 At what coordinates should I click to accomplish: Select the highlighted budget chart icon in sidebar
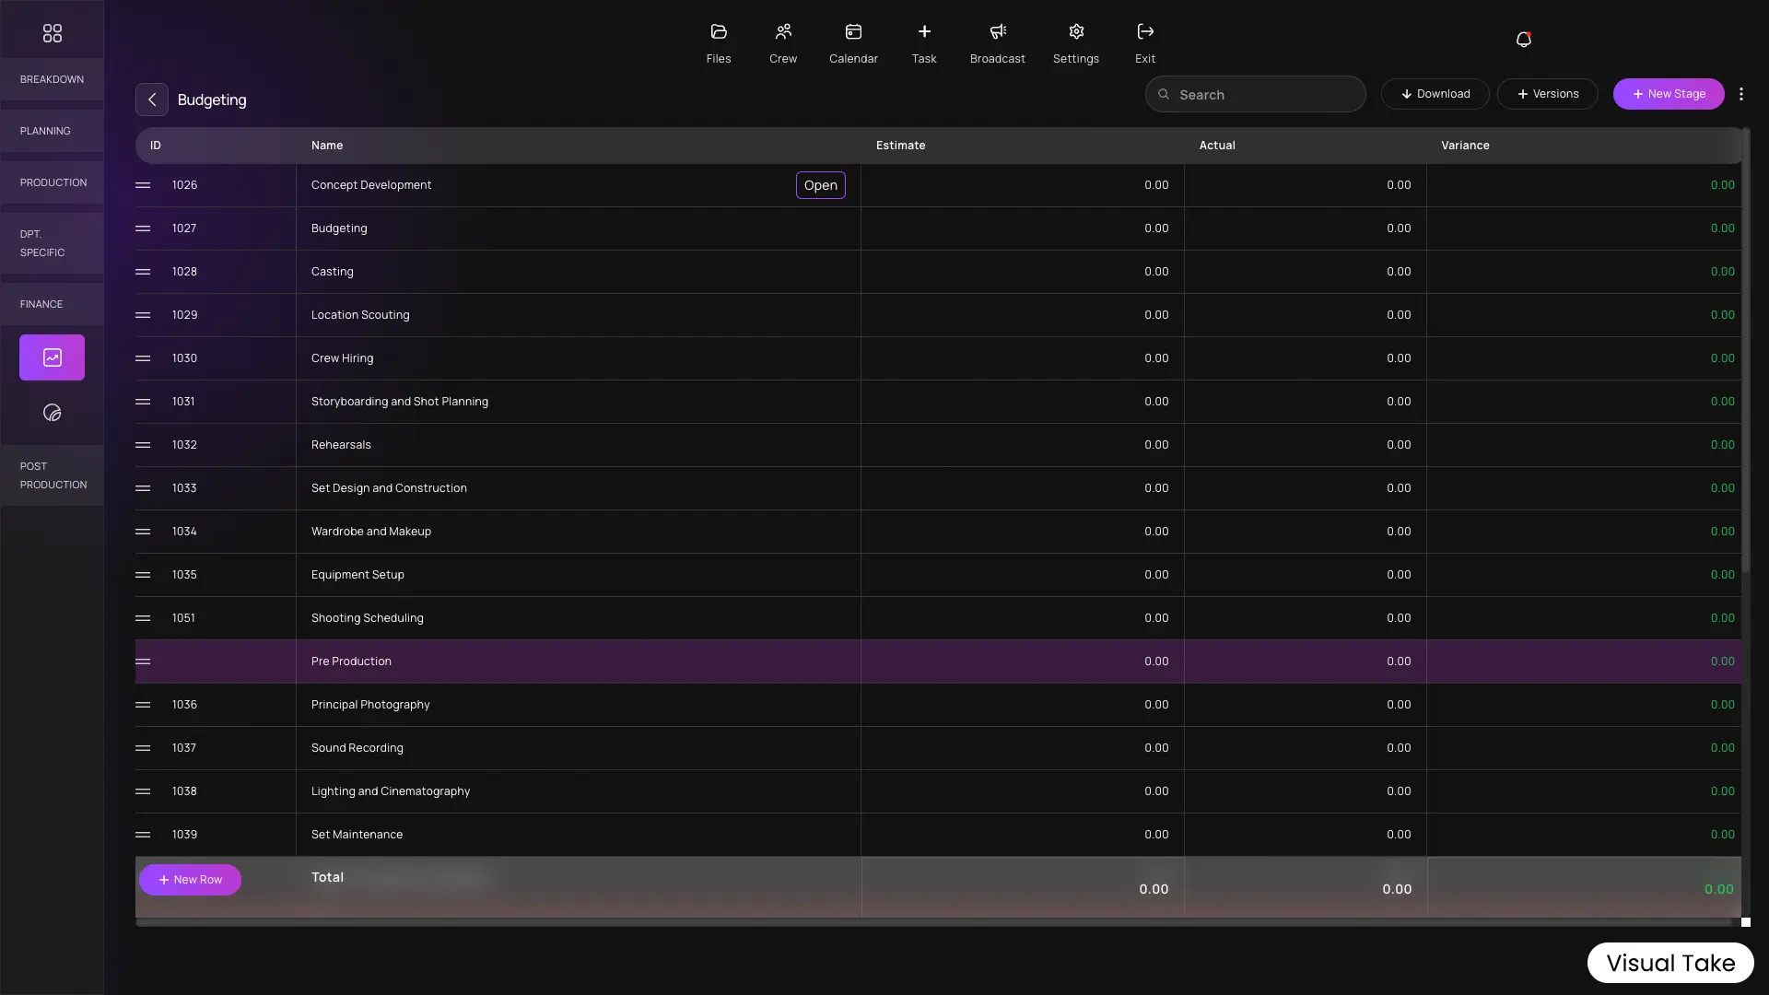click(52, 357)
